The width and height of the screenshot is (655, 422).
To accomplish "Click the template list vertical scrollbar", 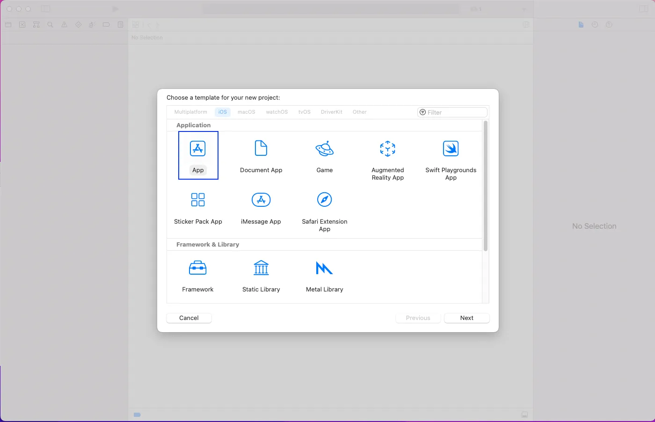I will tap(486, 186).
